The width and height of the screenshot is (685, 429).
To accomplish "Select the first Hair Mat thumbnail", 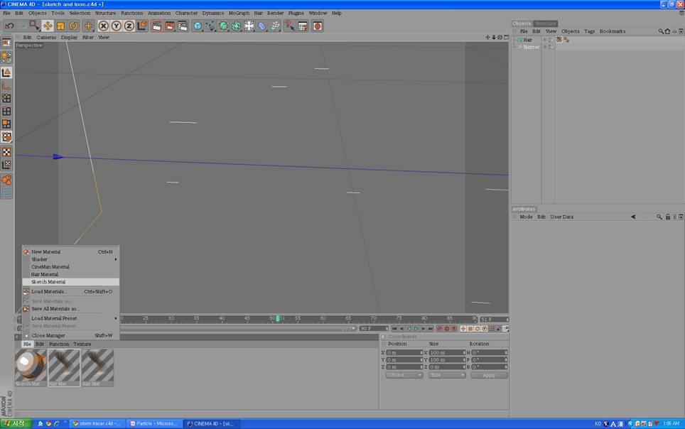I will pos(64,367).
